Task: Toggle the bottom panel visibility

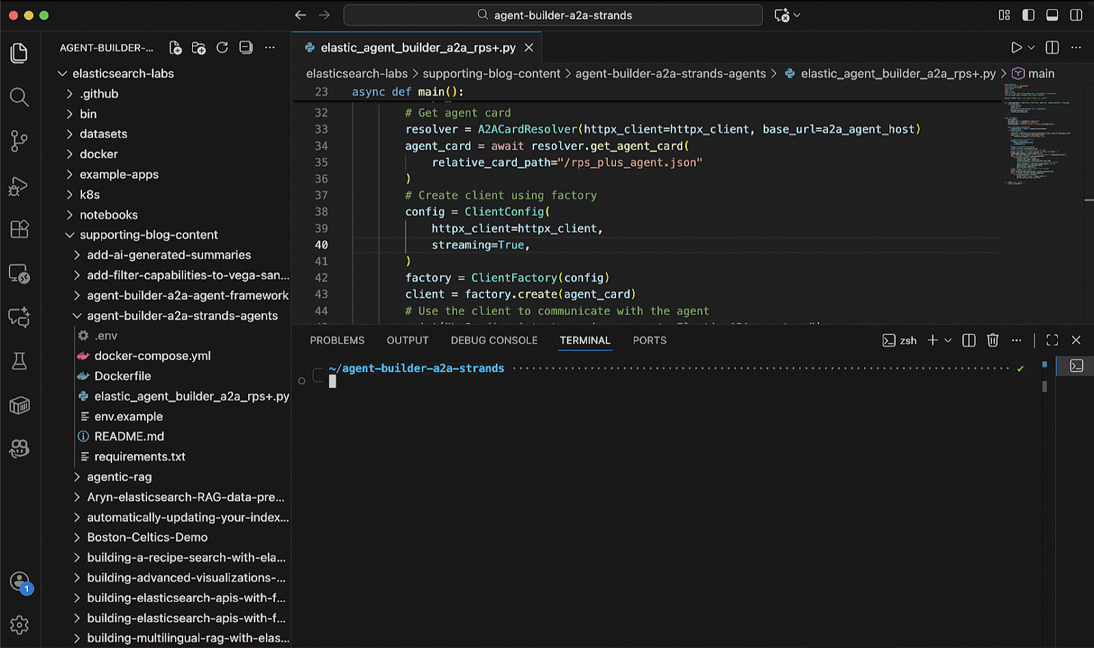Action: click(1052, 15)
